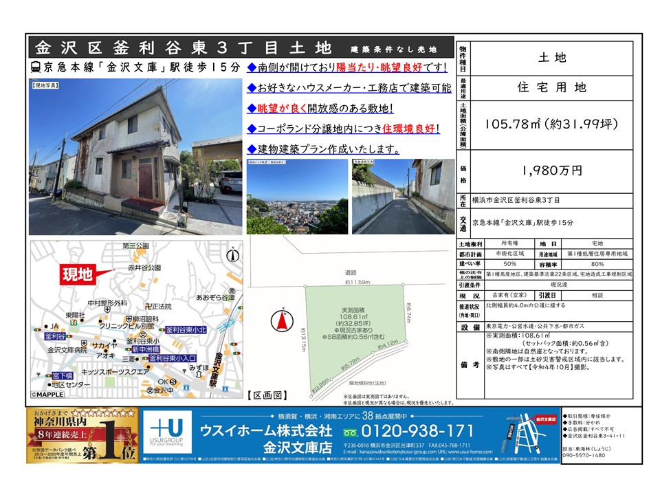Click the 金利谷東小北 intersection label on map

pyautogui.click(x=186, y=330)
